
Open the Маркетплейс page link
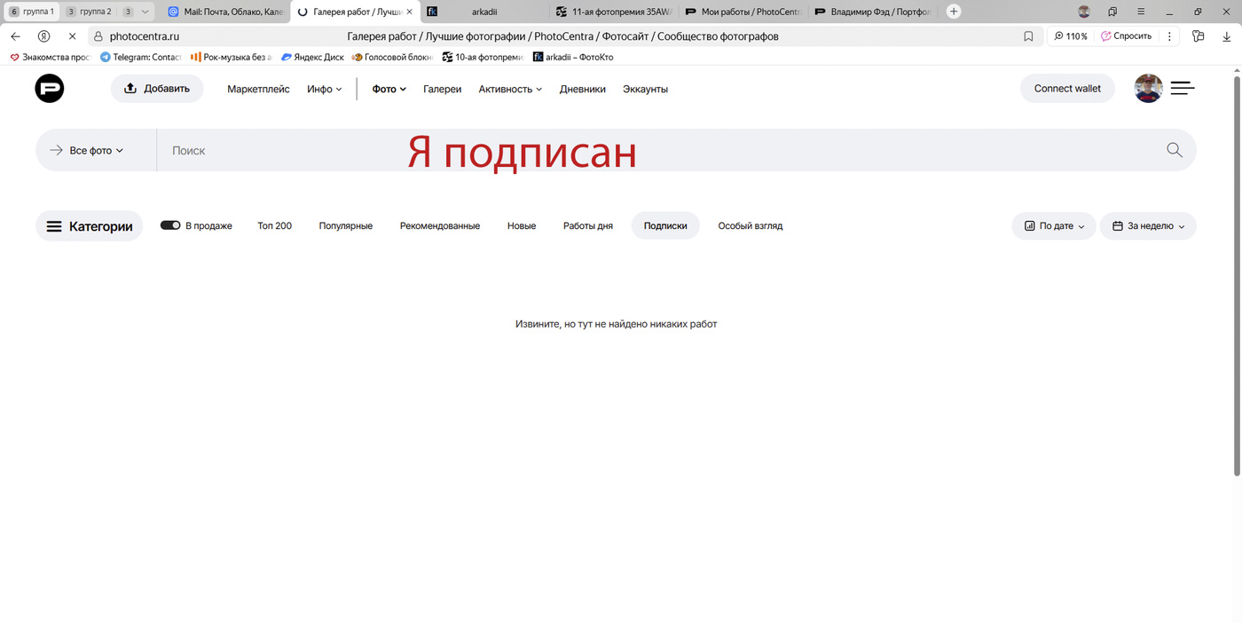tap(257, 89)
